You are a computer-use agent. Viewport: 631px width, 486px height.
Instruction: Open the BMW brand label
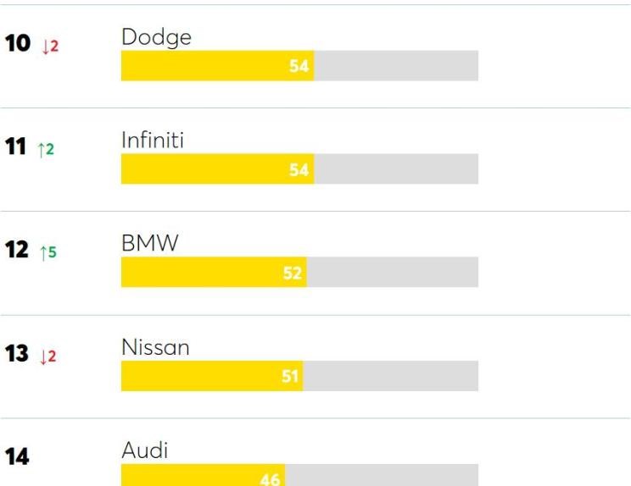point(150,243)
